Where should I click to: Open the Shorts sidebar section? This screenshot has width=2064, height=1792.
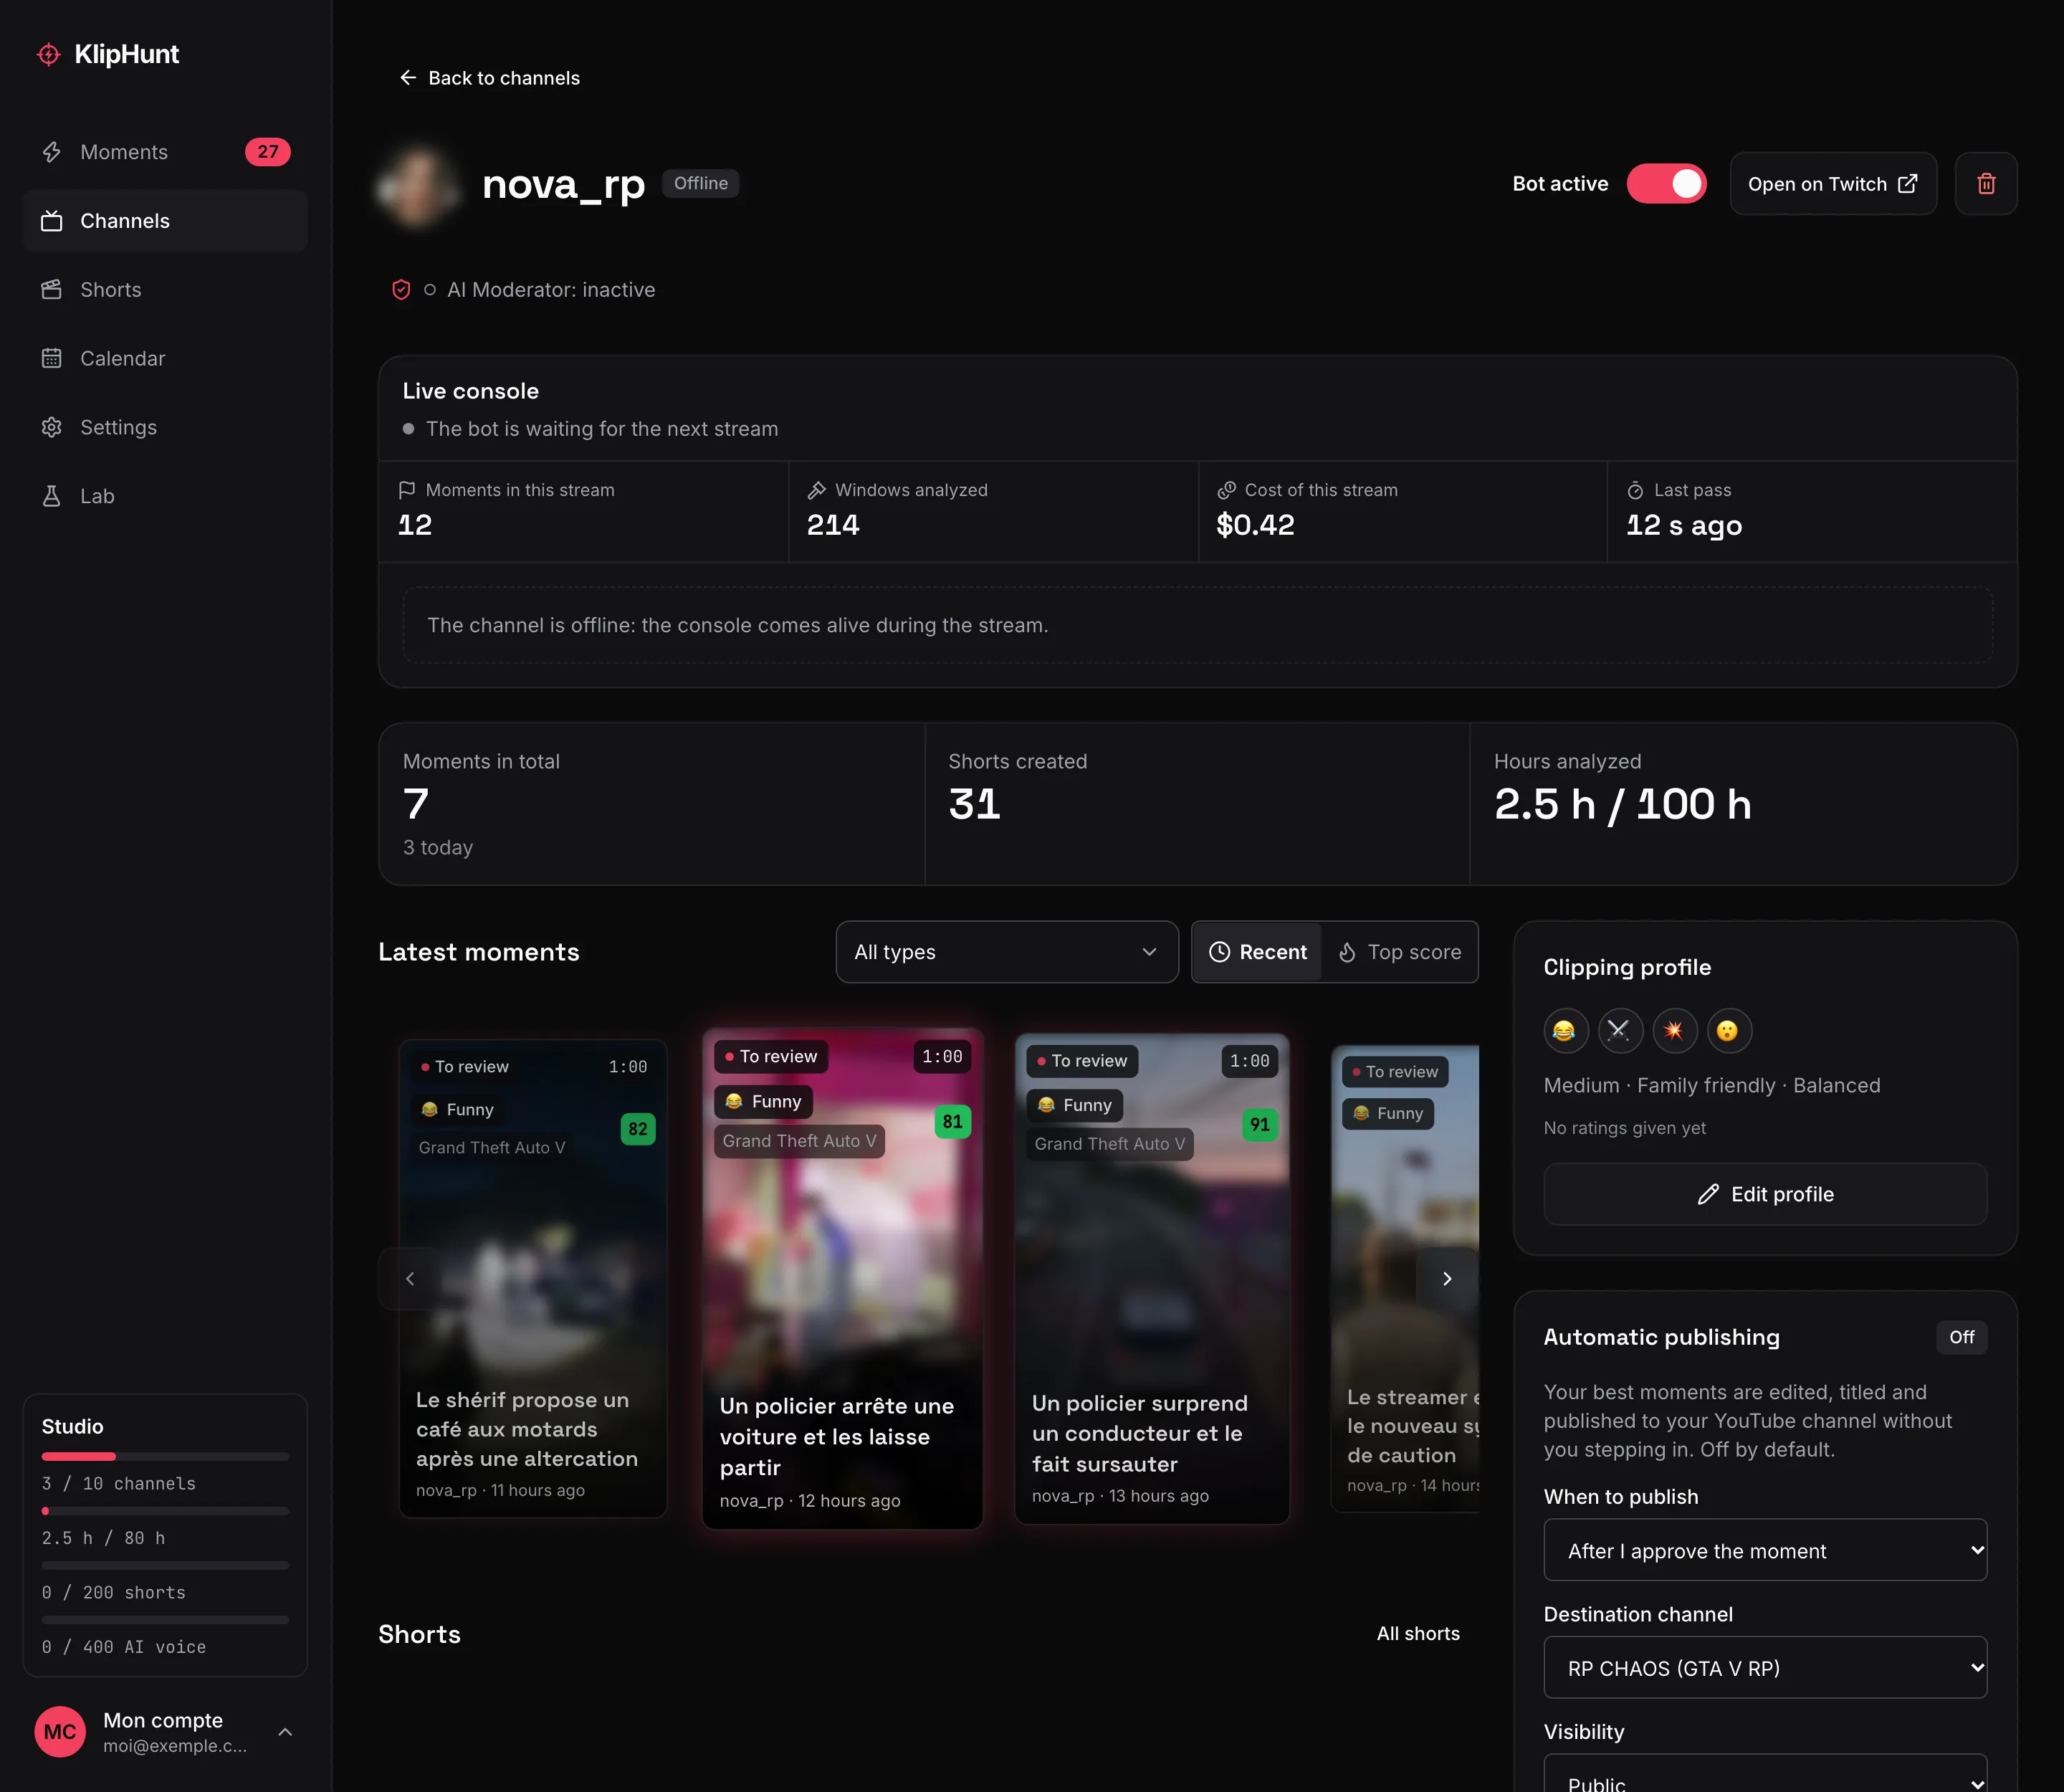(165, 290)
